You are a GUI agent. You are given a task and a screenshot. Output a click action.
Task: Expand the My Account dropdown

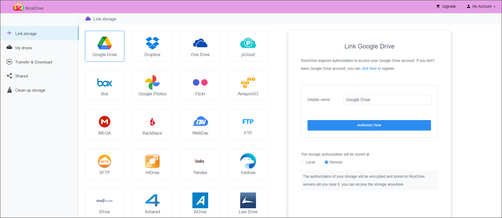click(481, 6)
